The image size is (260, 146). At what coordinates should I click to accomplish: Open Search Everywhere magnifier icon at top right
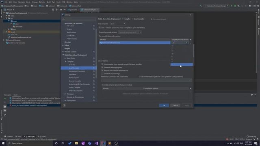click(258, 6)
